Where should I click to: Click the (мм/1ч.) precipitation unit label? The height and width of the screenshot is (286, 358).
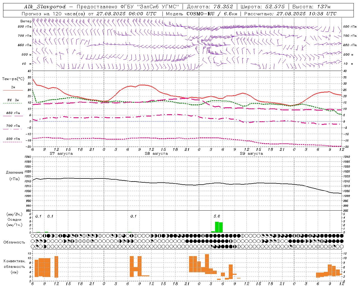(15, 225)
